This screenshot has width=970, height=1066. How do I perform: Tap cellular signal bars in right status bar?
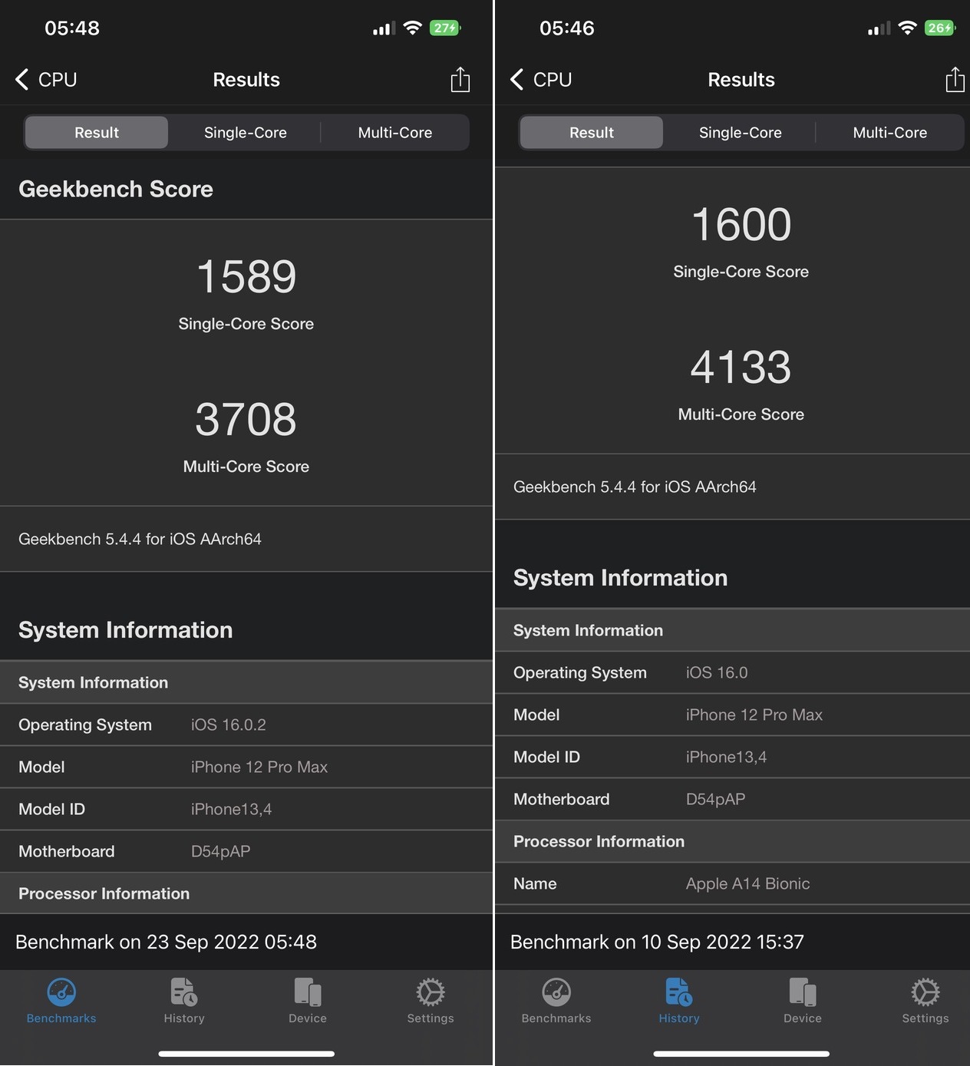point(879,28)
